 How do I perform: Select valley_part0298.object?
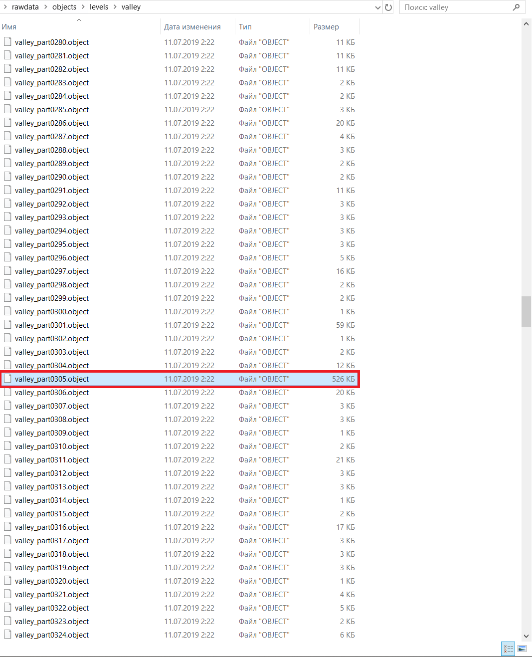[52, 284]
